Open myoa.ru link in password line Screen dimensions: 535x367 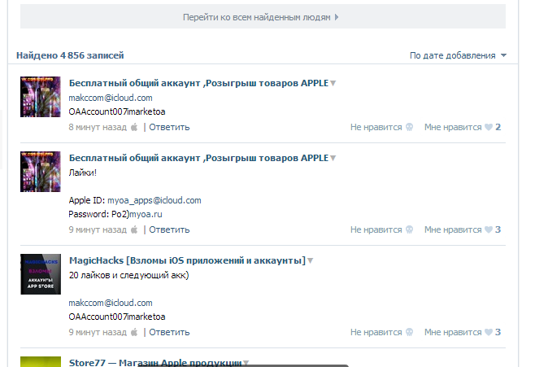click(x=146, y=214)
